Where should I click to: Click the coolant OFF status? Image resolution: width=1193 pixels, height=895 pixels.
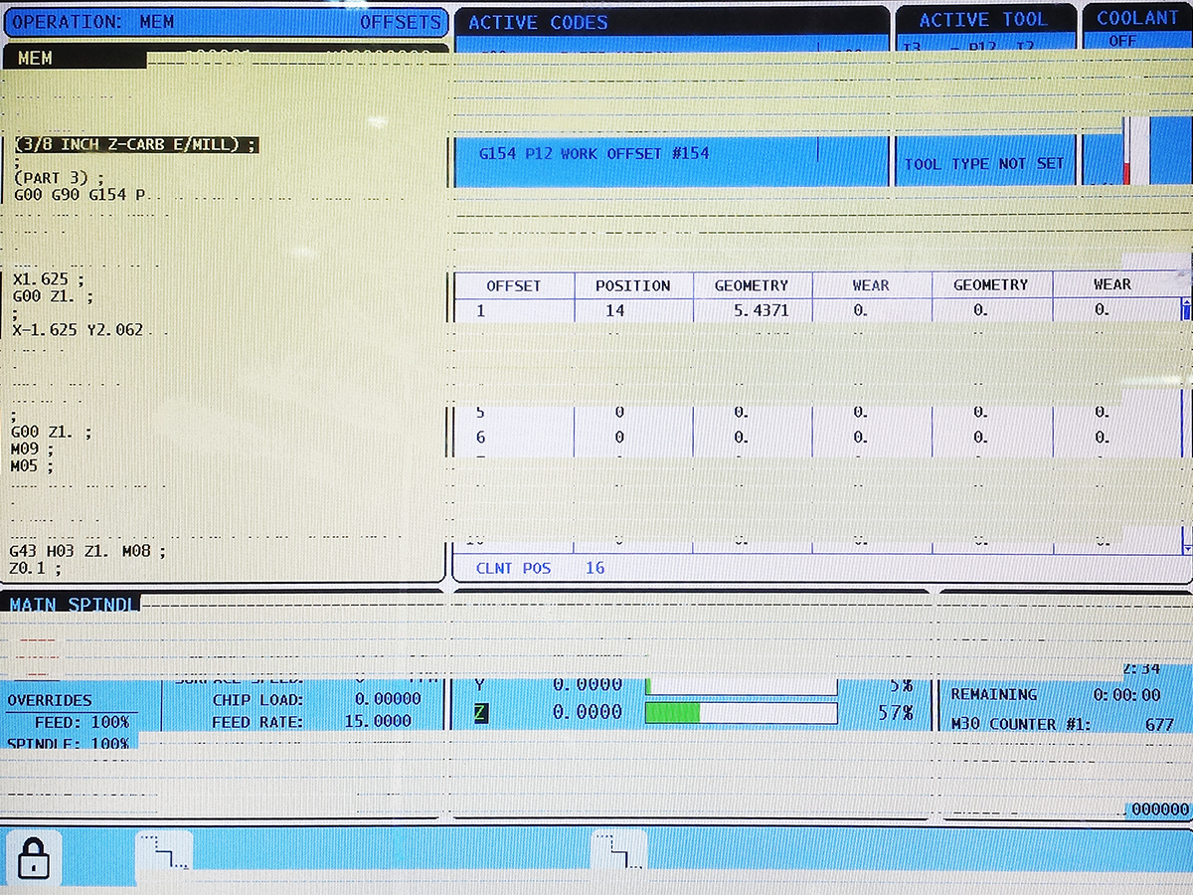point(1122,41)
